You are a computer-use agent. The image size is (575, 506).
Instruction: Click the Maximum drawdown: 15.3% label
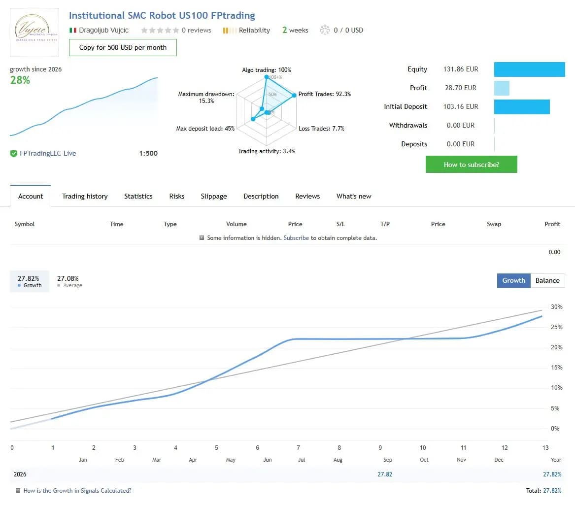206,97
